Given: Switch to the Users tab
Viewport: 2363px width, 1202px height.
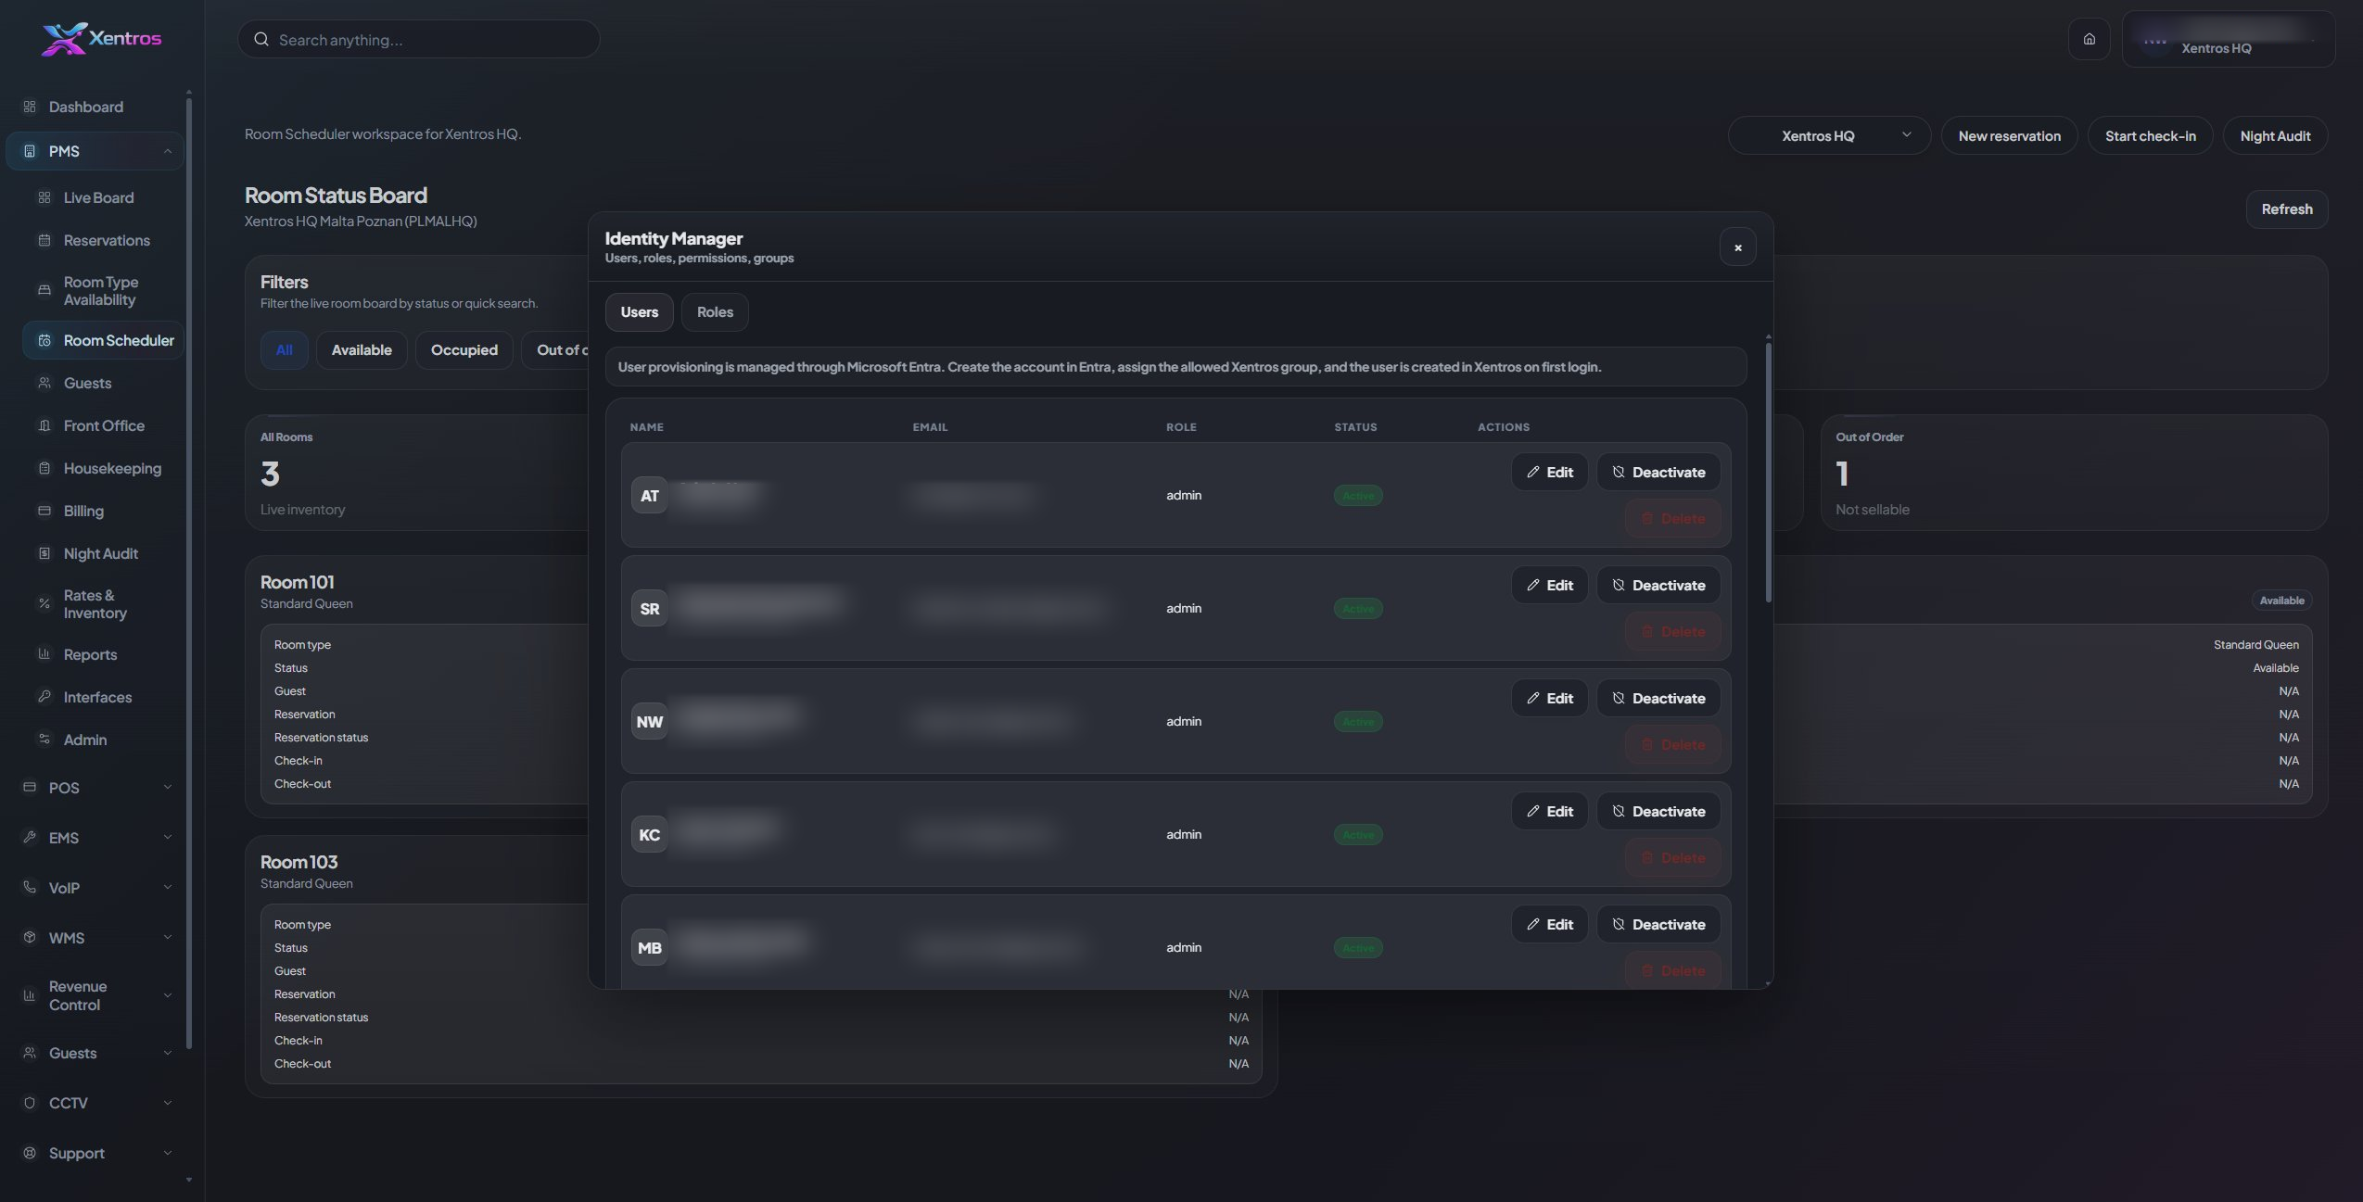Looking at the screenshot, I should pos(640,311).
